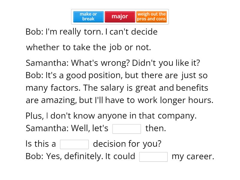Image resolution: width=240 pixels, height=180 pixels.
Task: Click the words 'my career' at the bottom
Action: coord(192,157)
